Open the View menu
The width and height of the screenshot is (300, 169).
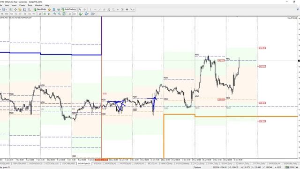(7, 5)
